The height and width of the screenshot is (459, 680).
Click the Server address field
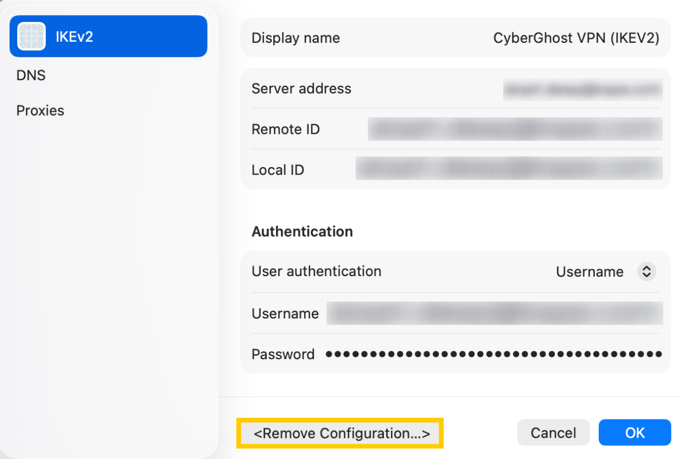tap(582, 89)
